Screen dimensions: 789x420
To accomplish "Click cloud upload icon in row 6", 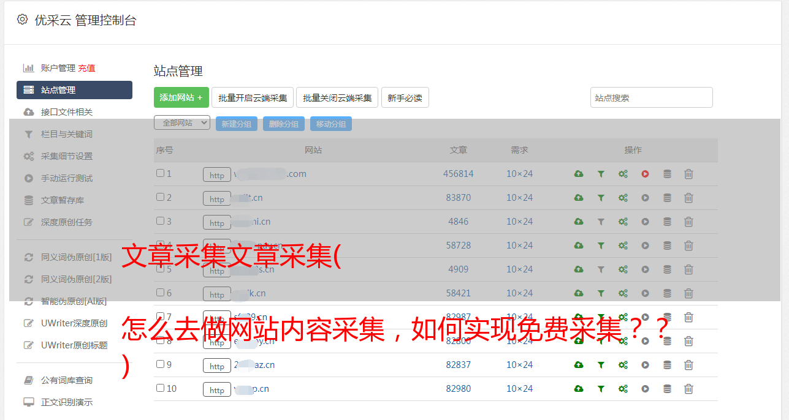I will pos(579,293).
